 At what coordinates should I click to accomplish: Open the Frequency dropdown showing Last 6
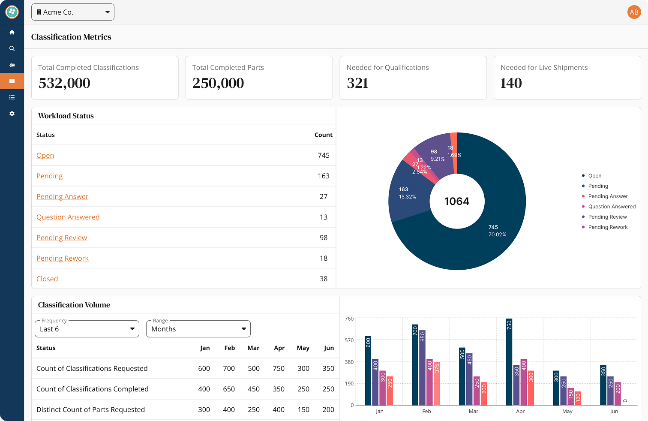coord(87,329)
